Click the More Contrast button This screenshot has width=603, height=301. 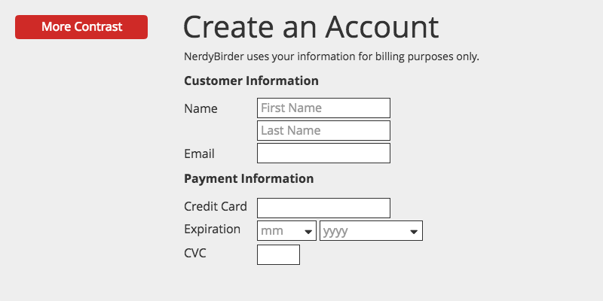coord(81,27)
